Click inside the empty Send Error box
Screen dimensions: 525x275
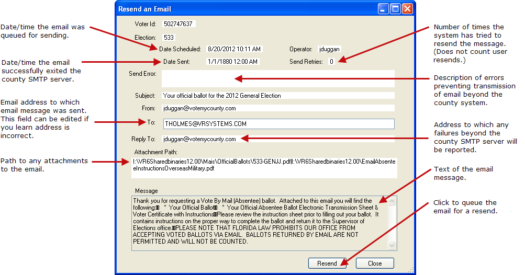pos(277,78)
